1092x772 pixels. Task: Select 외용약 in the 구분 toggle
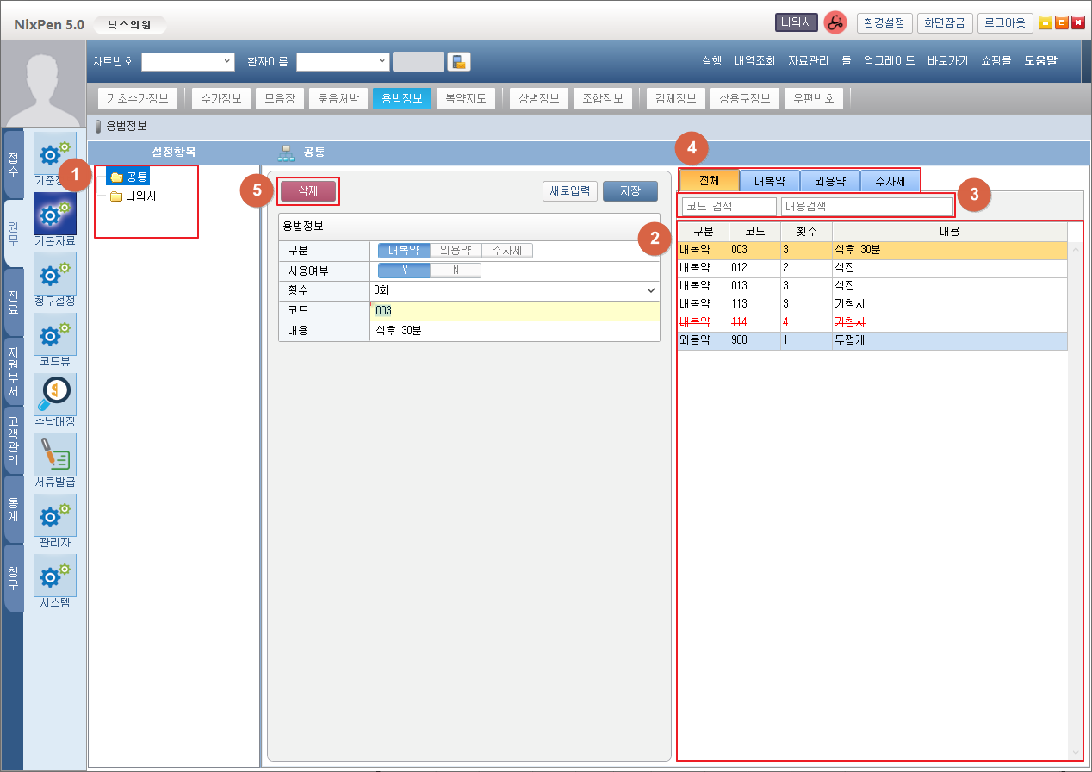[456, 251]
